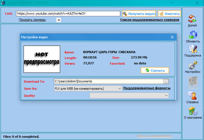Screen dimensions: 204x140
Task: Click the browse folder ellipsis button
Action: coord(166,81)
